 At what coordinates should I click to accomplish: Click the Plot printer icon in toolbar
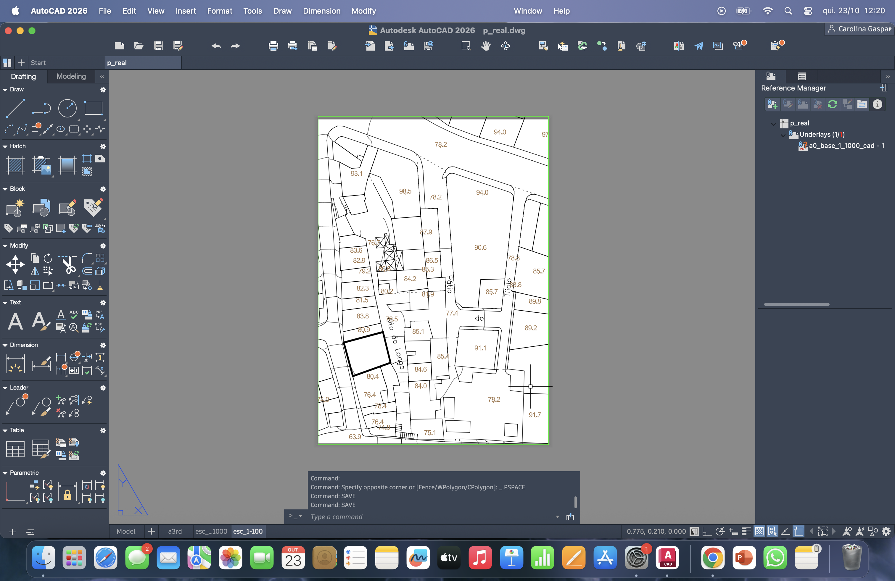[x=273, y=46]
